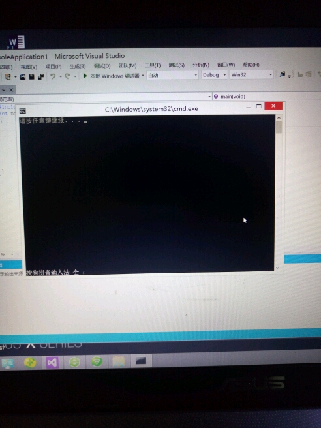Click the New Project toolbar icon
The height and width of the screenshot is (428, 321).
[x=8, y=77]
